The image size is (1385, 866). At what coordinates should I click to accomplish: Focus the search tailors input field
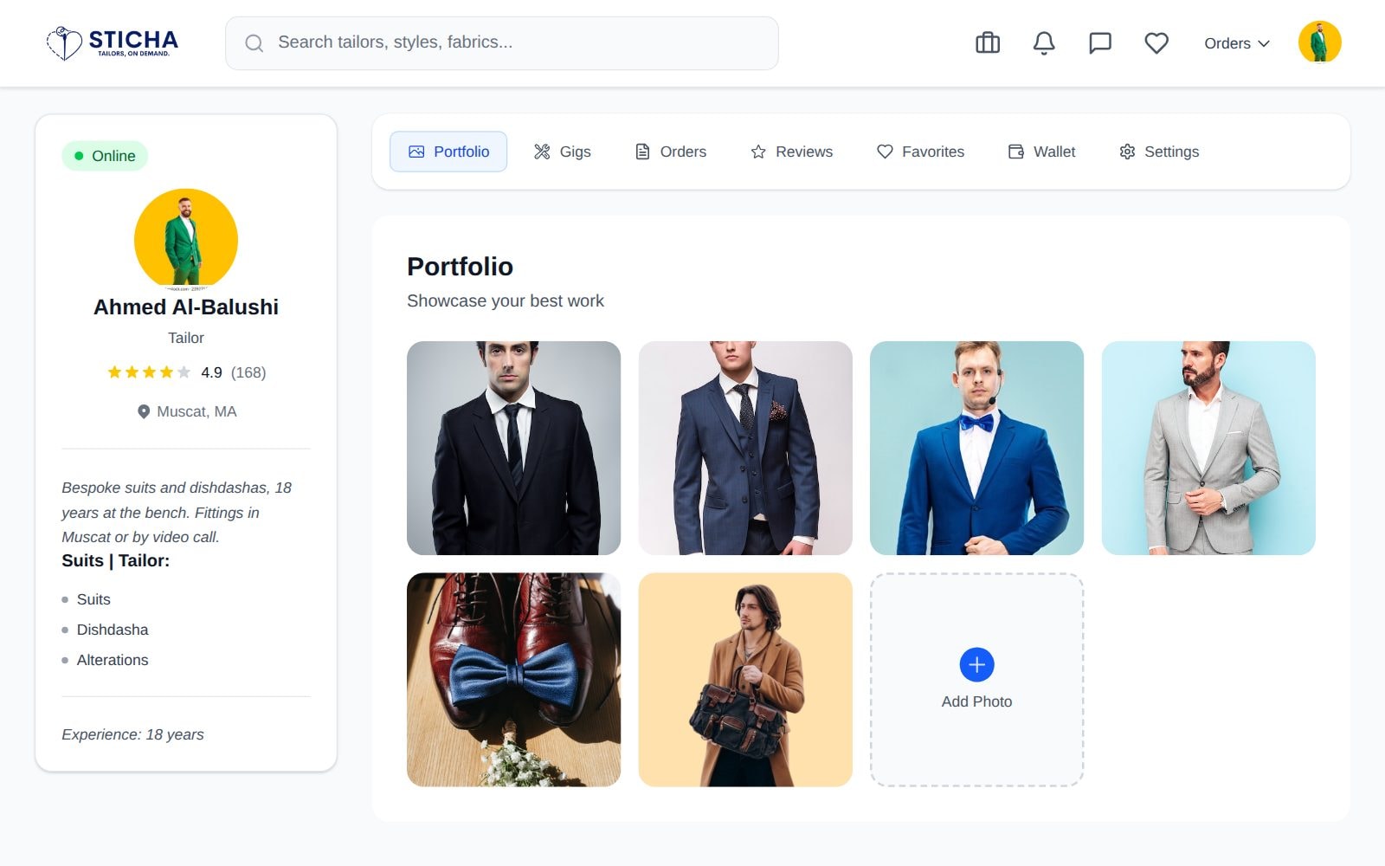[502, 43]
